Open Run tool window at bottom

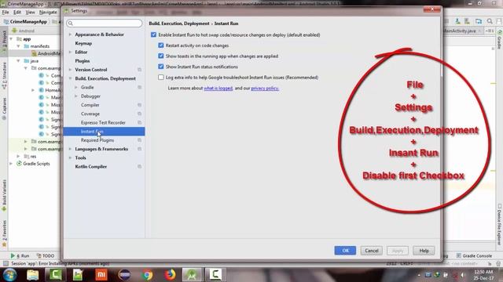coord(20,256)
